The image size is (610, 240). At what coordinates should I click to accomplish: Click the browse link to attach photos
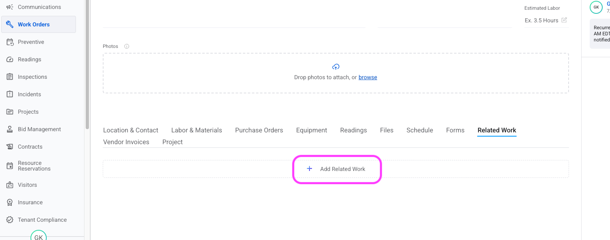[x=368, y=77]
